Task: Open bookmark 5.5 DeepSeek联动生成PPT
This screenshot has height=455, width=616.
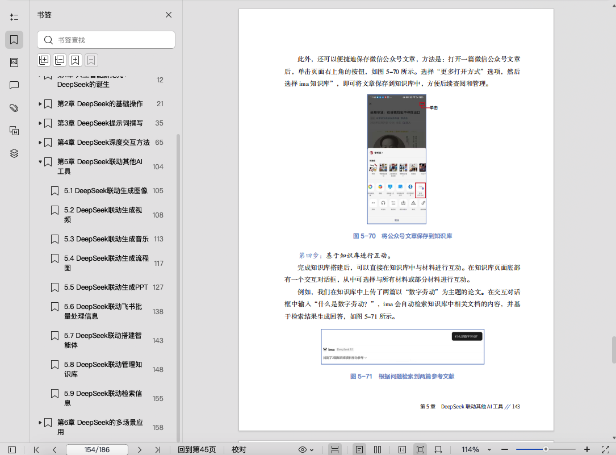Action: (106, 287)
